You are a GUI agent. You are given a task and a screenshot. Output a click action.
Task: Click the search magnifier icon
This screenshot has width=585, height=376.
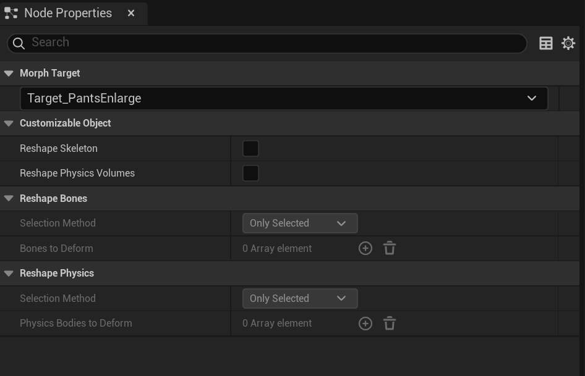[x=19, y=43]
